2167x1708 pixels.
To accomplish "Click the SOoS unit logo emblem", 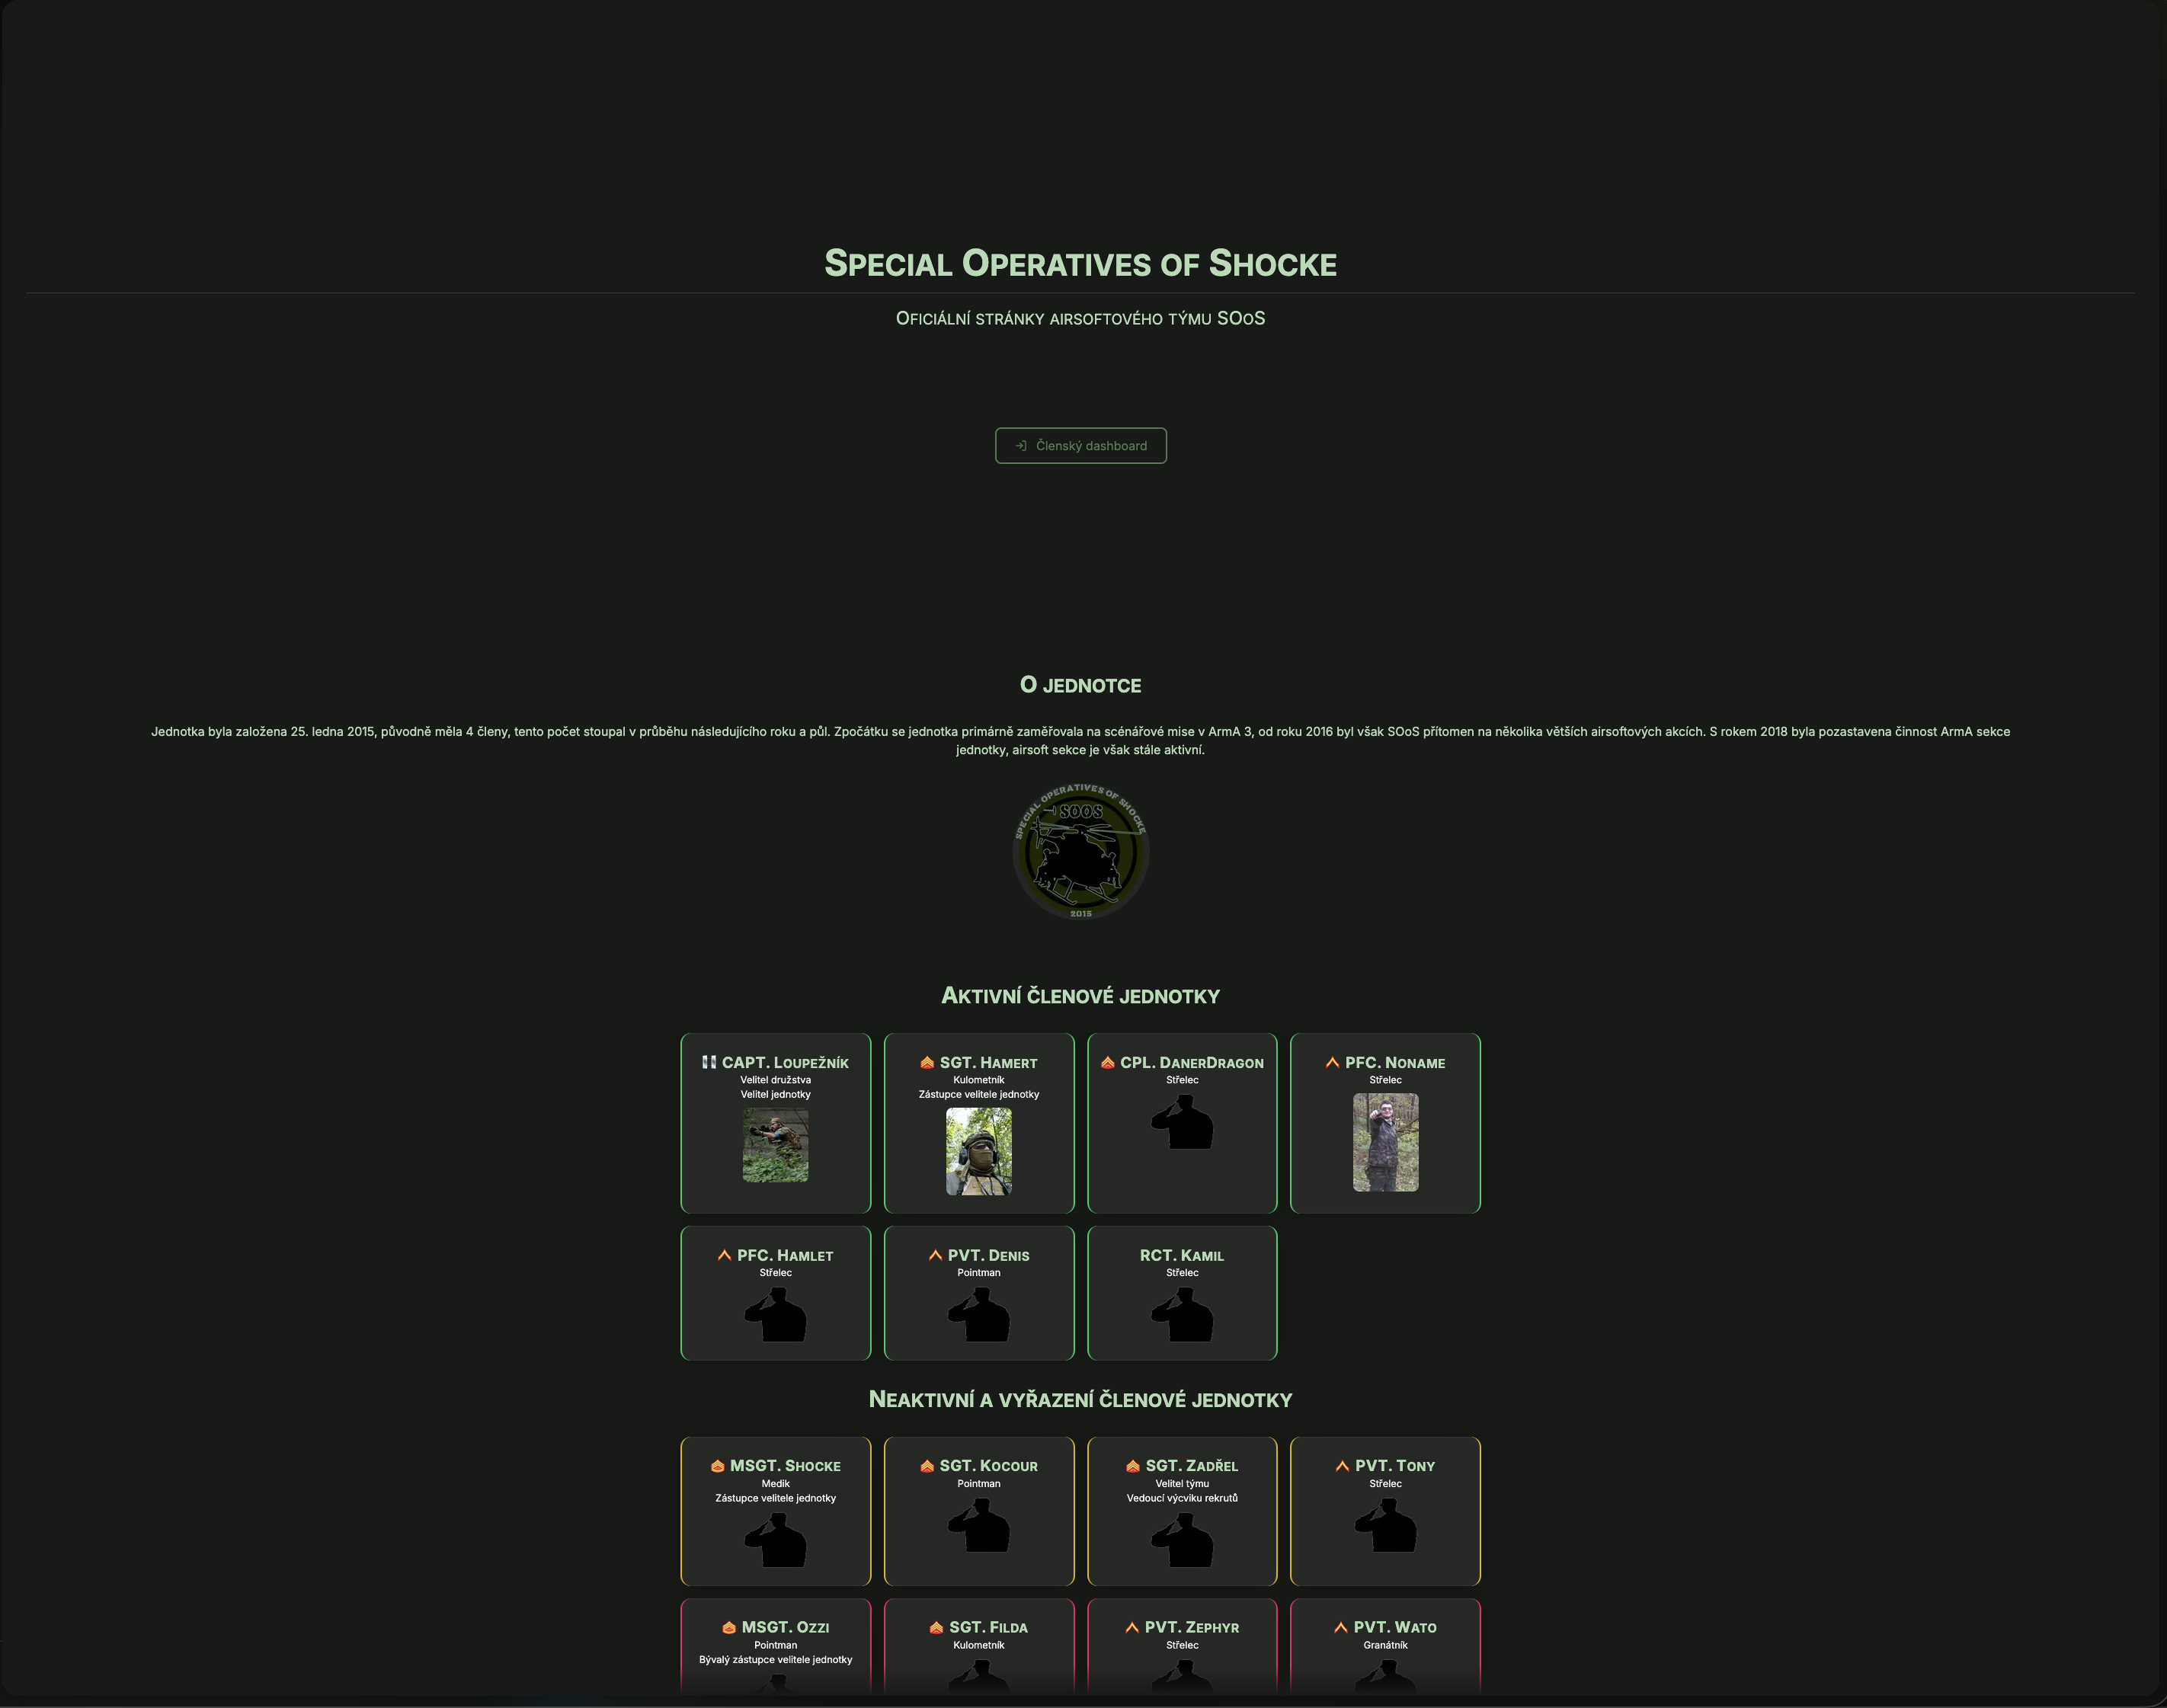I will [1082, 852].
